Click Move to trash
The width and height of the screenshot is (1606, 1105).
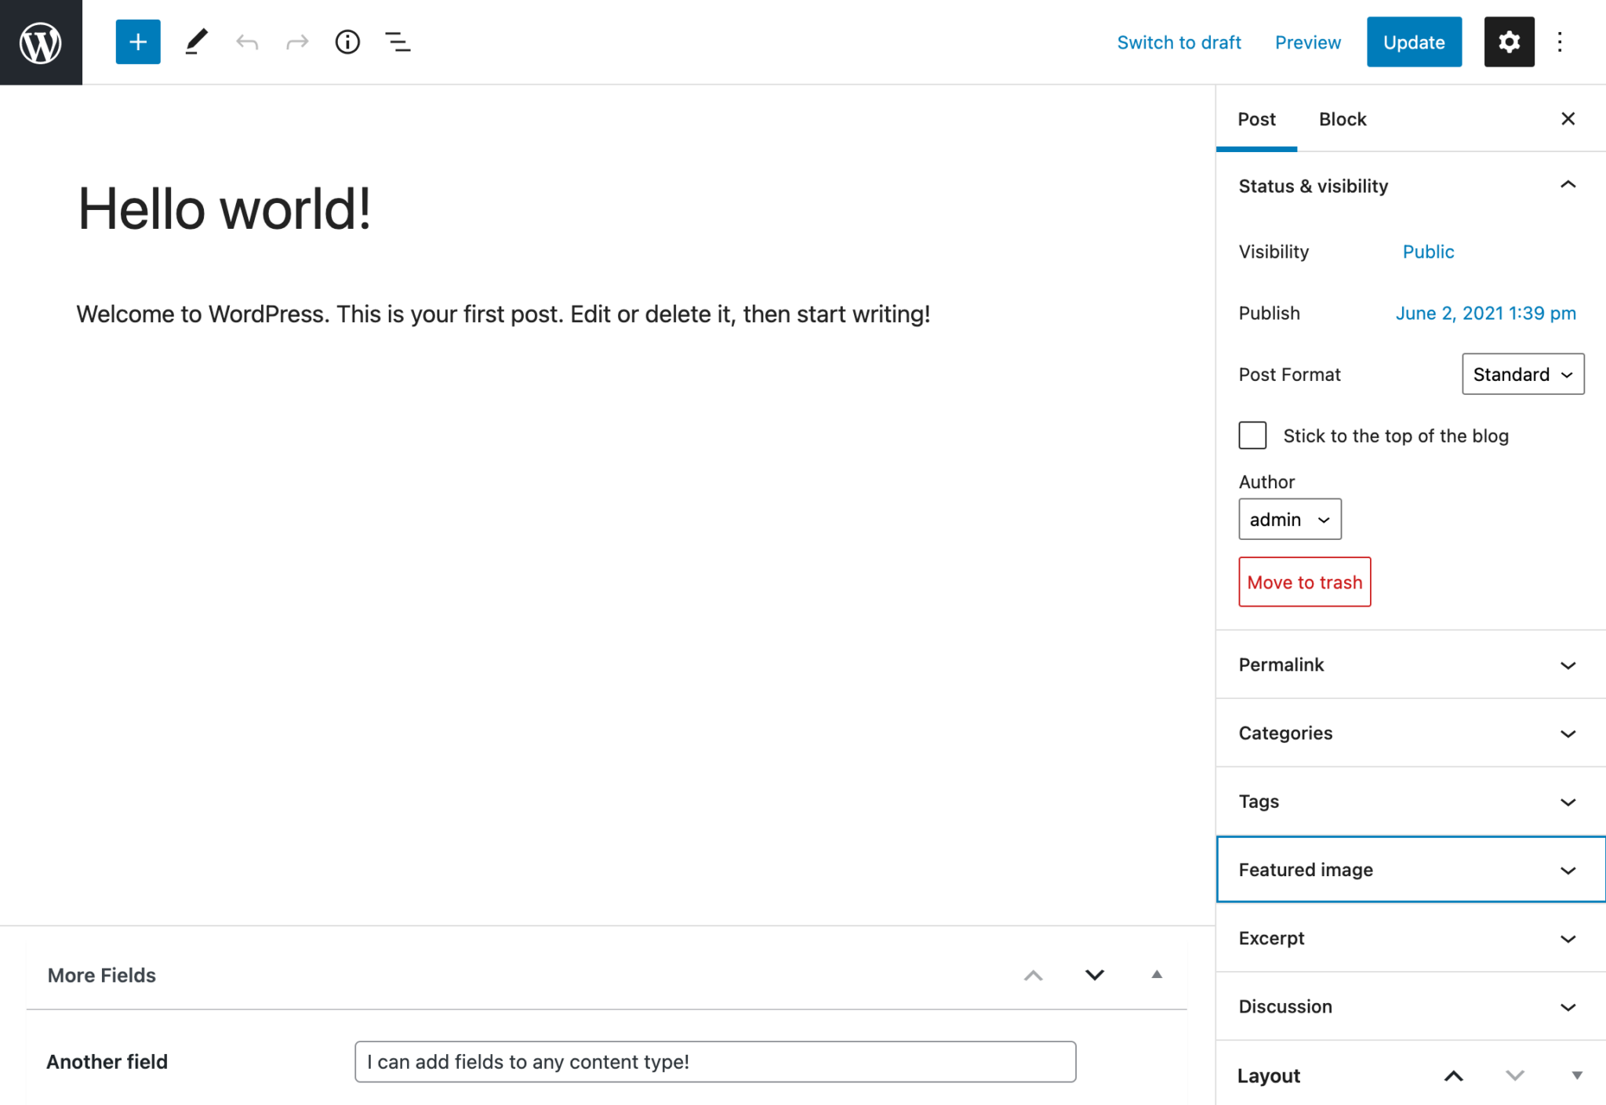click(x=1303, y=581)
